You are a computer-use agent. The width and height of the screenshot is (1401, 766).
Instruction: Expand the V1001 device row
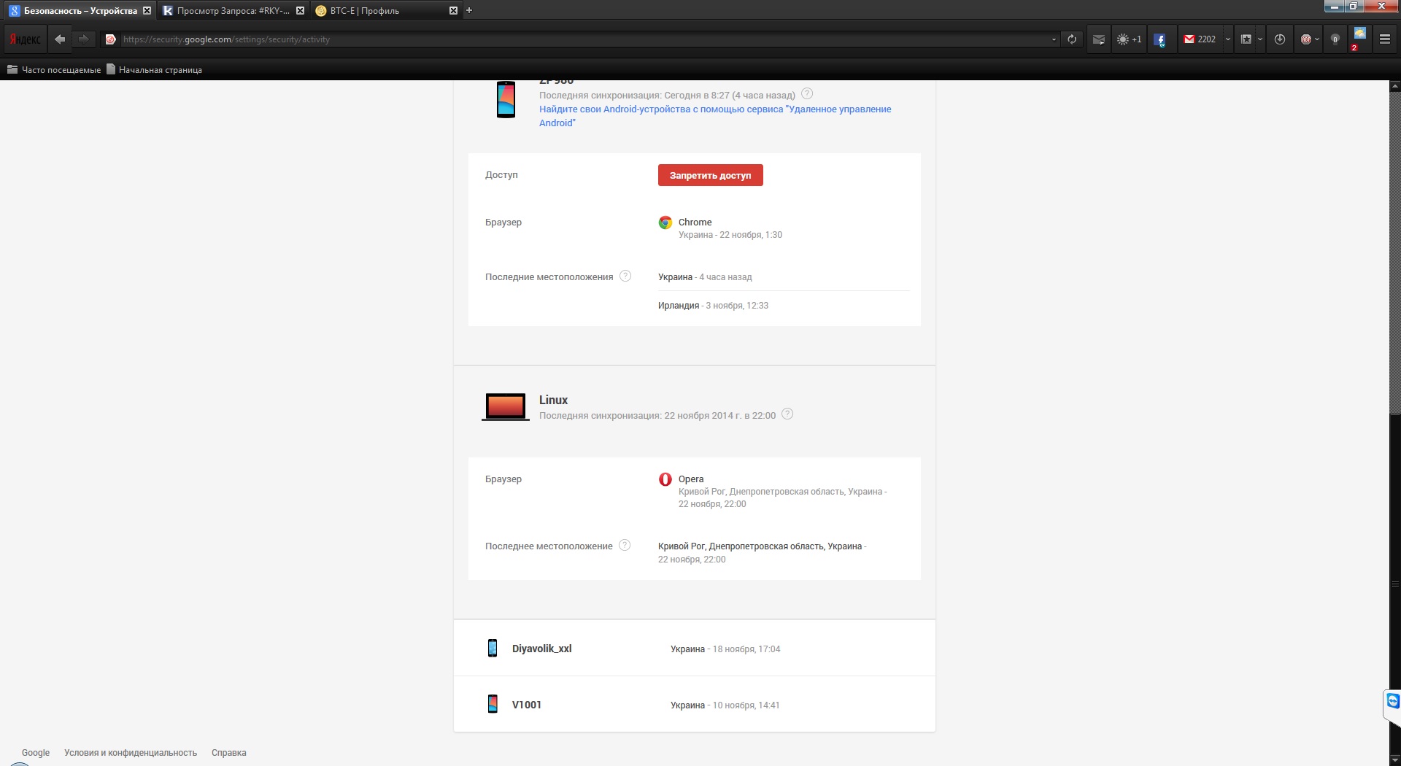tap(695, 704)
